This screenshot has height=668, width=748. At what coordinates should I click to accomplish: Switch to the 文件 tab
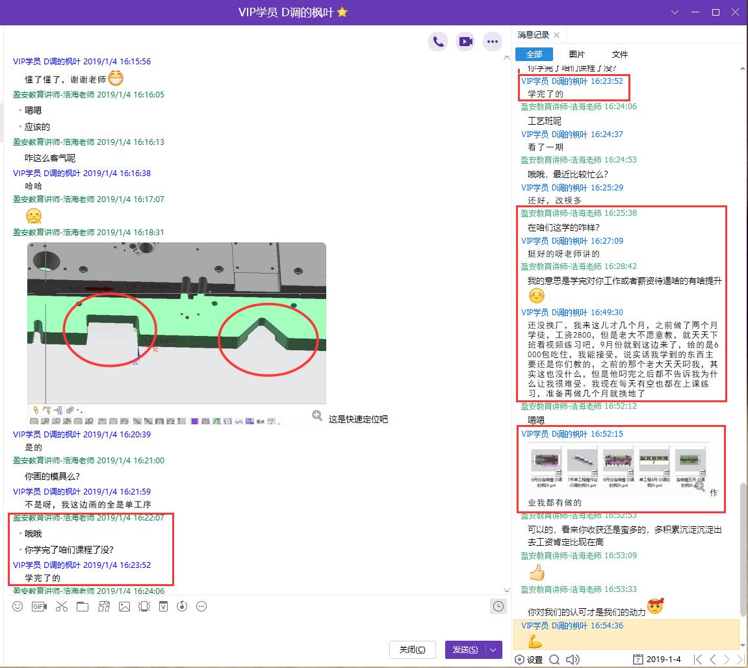(620, 55)
